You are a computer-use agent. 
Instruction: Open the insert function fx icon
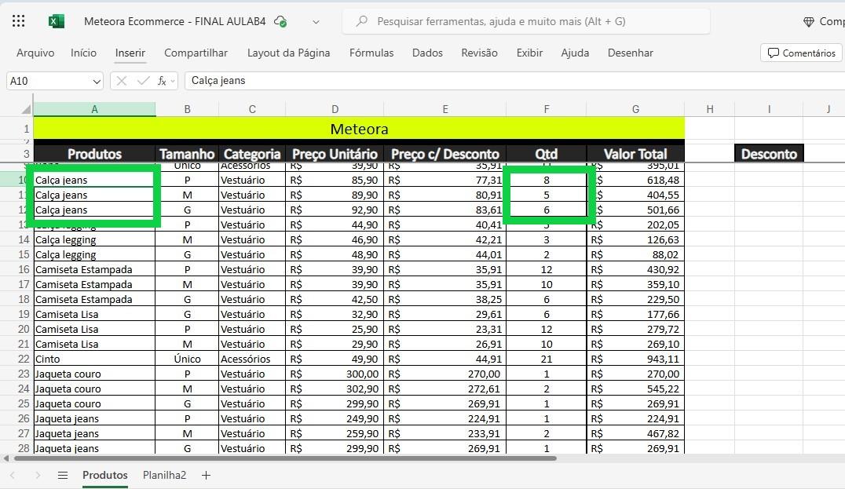[162, 81]
